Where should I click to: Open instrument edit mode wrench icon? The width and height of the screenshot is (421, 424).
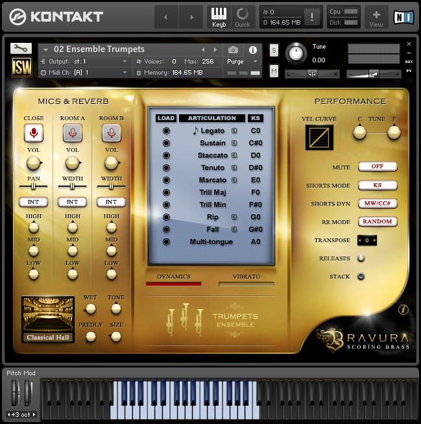click(21, 49)
